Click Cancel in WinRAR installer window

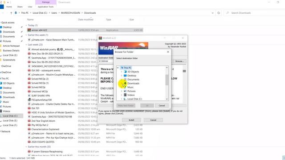(153, 120)
